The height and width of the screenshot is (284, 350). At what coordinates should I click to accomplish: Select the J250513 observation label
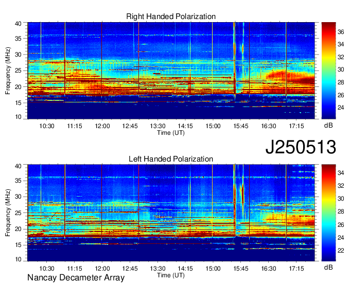click(x=301, y=147)
